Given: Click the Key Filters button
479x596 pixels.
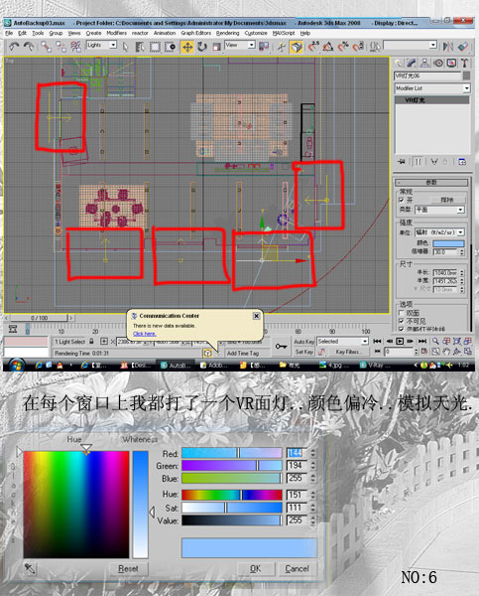Looking at the screenshot, I should click(348, 352).
